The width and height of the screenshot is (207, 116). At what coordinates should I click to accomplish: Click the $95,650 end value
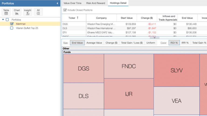pos(192,28)
